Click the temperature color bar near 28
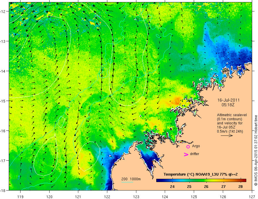 click(241, 181)
